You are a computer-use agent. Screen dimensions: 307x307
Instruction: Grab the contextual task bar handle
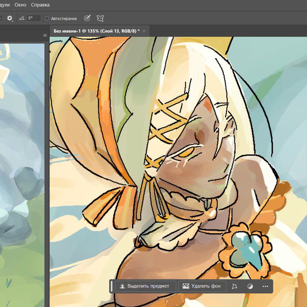click(x=111, y=286)
